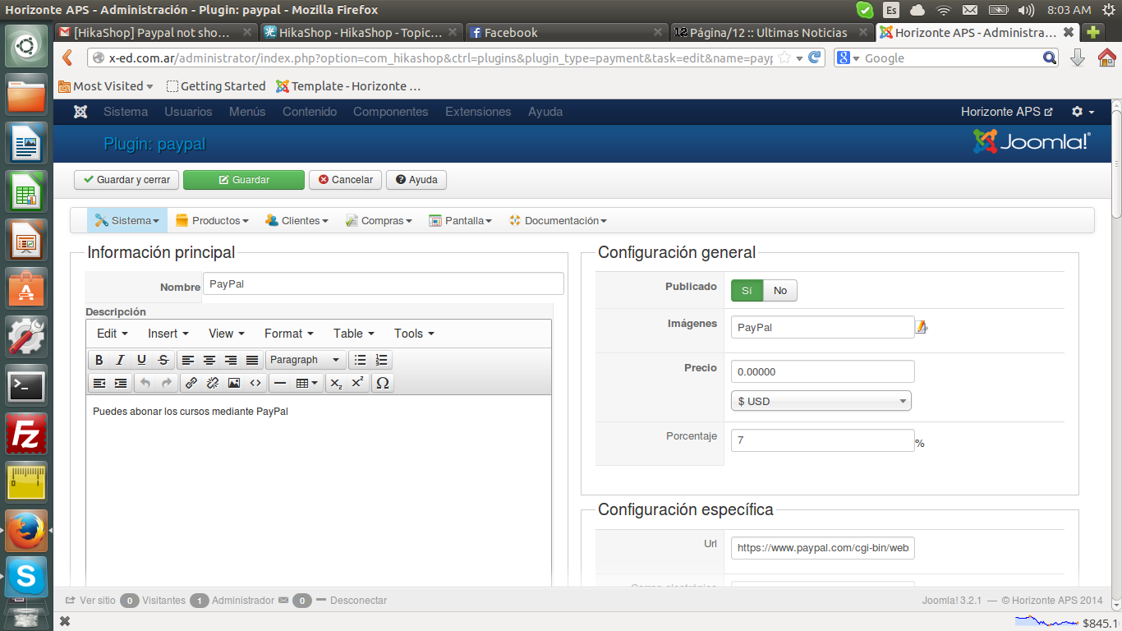
Task: Click the Url field with the PayPal address
Action: click(823, 548)
